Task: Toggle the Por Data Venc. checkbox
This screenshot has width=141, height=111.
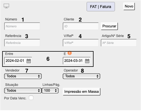Action: (x=31, y=98)
